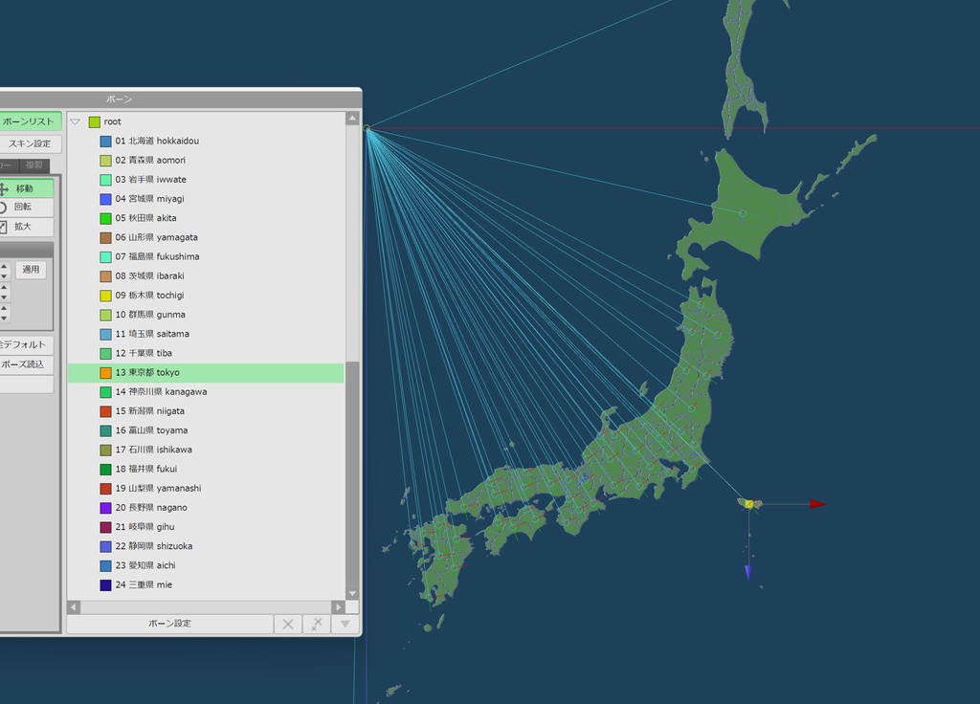The height and width of the screenshot is (704, 980).
Task: Select the 回転 (Rotate) tool icon
Action: pos(24,207)
